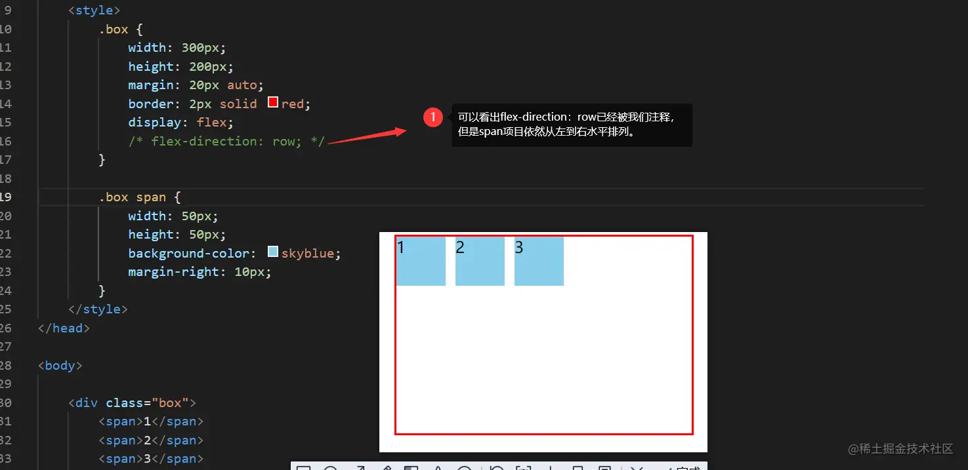Click the blue box labeled 3 in preview
The width and height of the screenshot is (968, 470).
coord(539,261)
